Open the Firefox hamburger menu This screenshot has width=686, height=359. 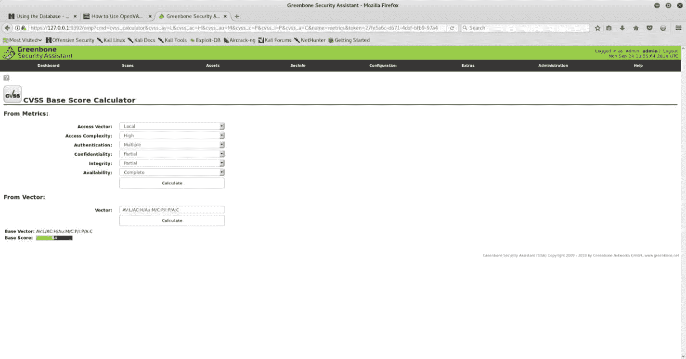pos(678,28)
